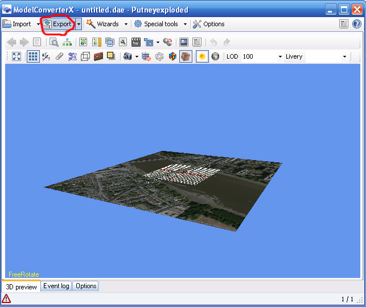Toggle the ground grid display
Image resolution: width=366 pixels, height=307 pixels.
pyautogui.click(x=33, y=56)
